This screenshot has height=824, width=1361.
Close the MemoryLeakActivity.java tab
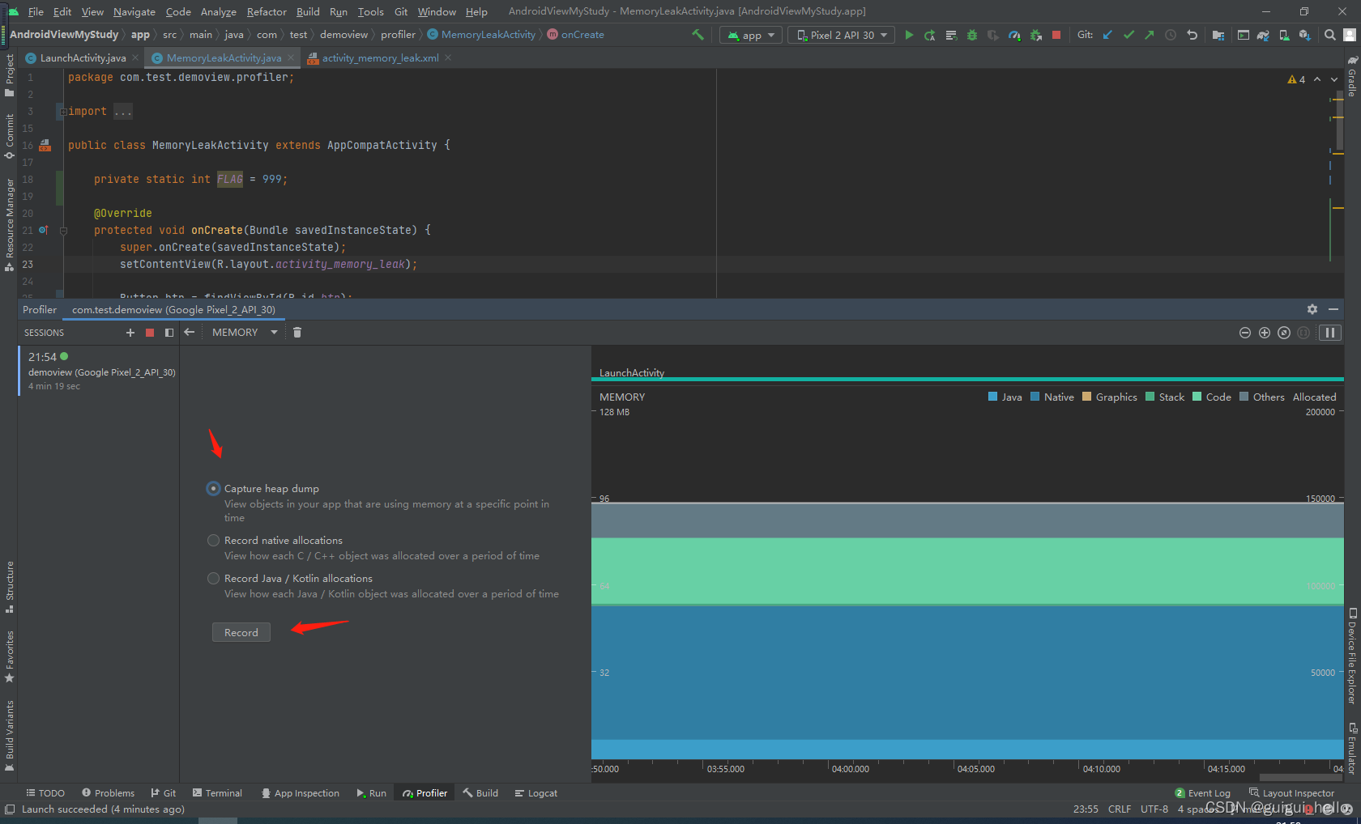[x=291, y=58]
